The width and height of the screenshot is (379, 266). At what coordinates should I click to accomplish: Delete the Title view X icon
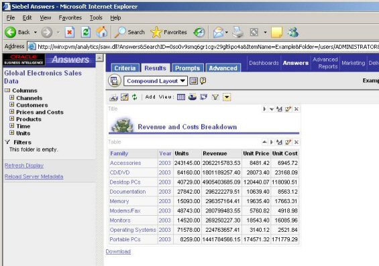[296, 109]
